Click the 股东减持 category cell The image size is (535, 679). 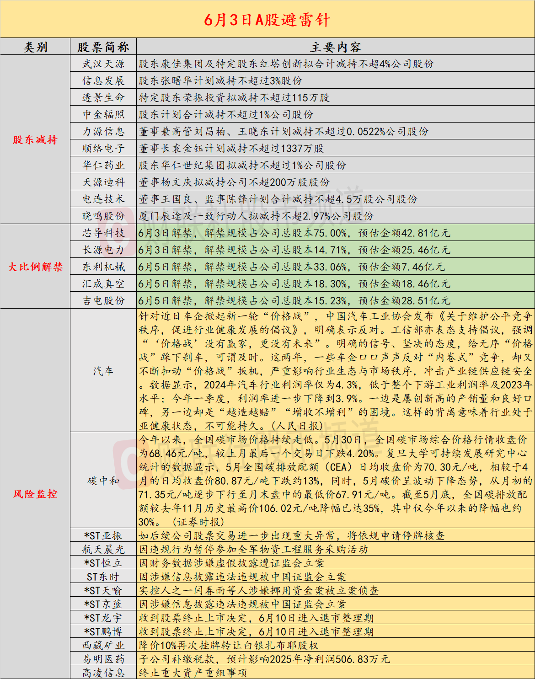click(x=35, y=140)
